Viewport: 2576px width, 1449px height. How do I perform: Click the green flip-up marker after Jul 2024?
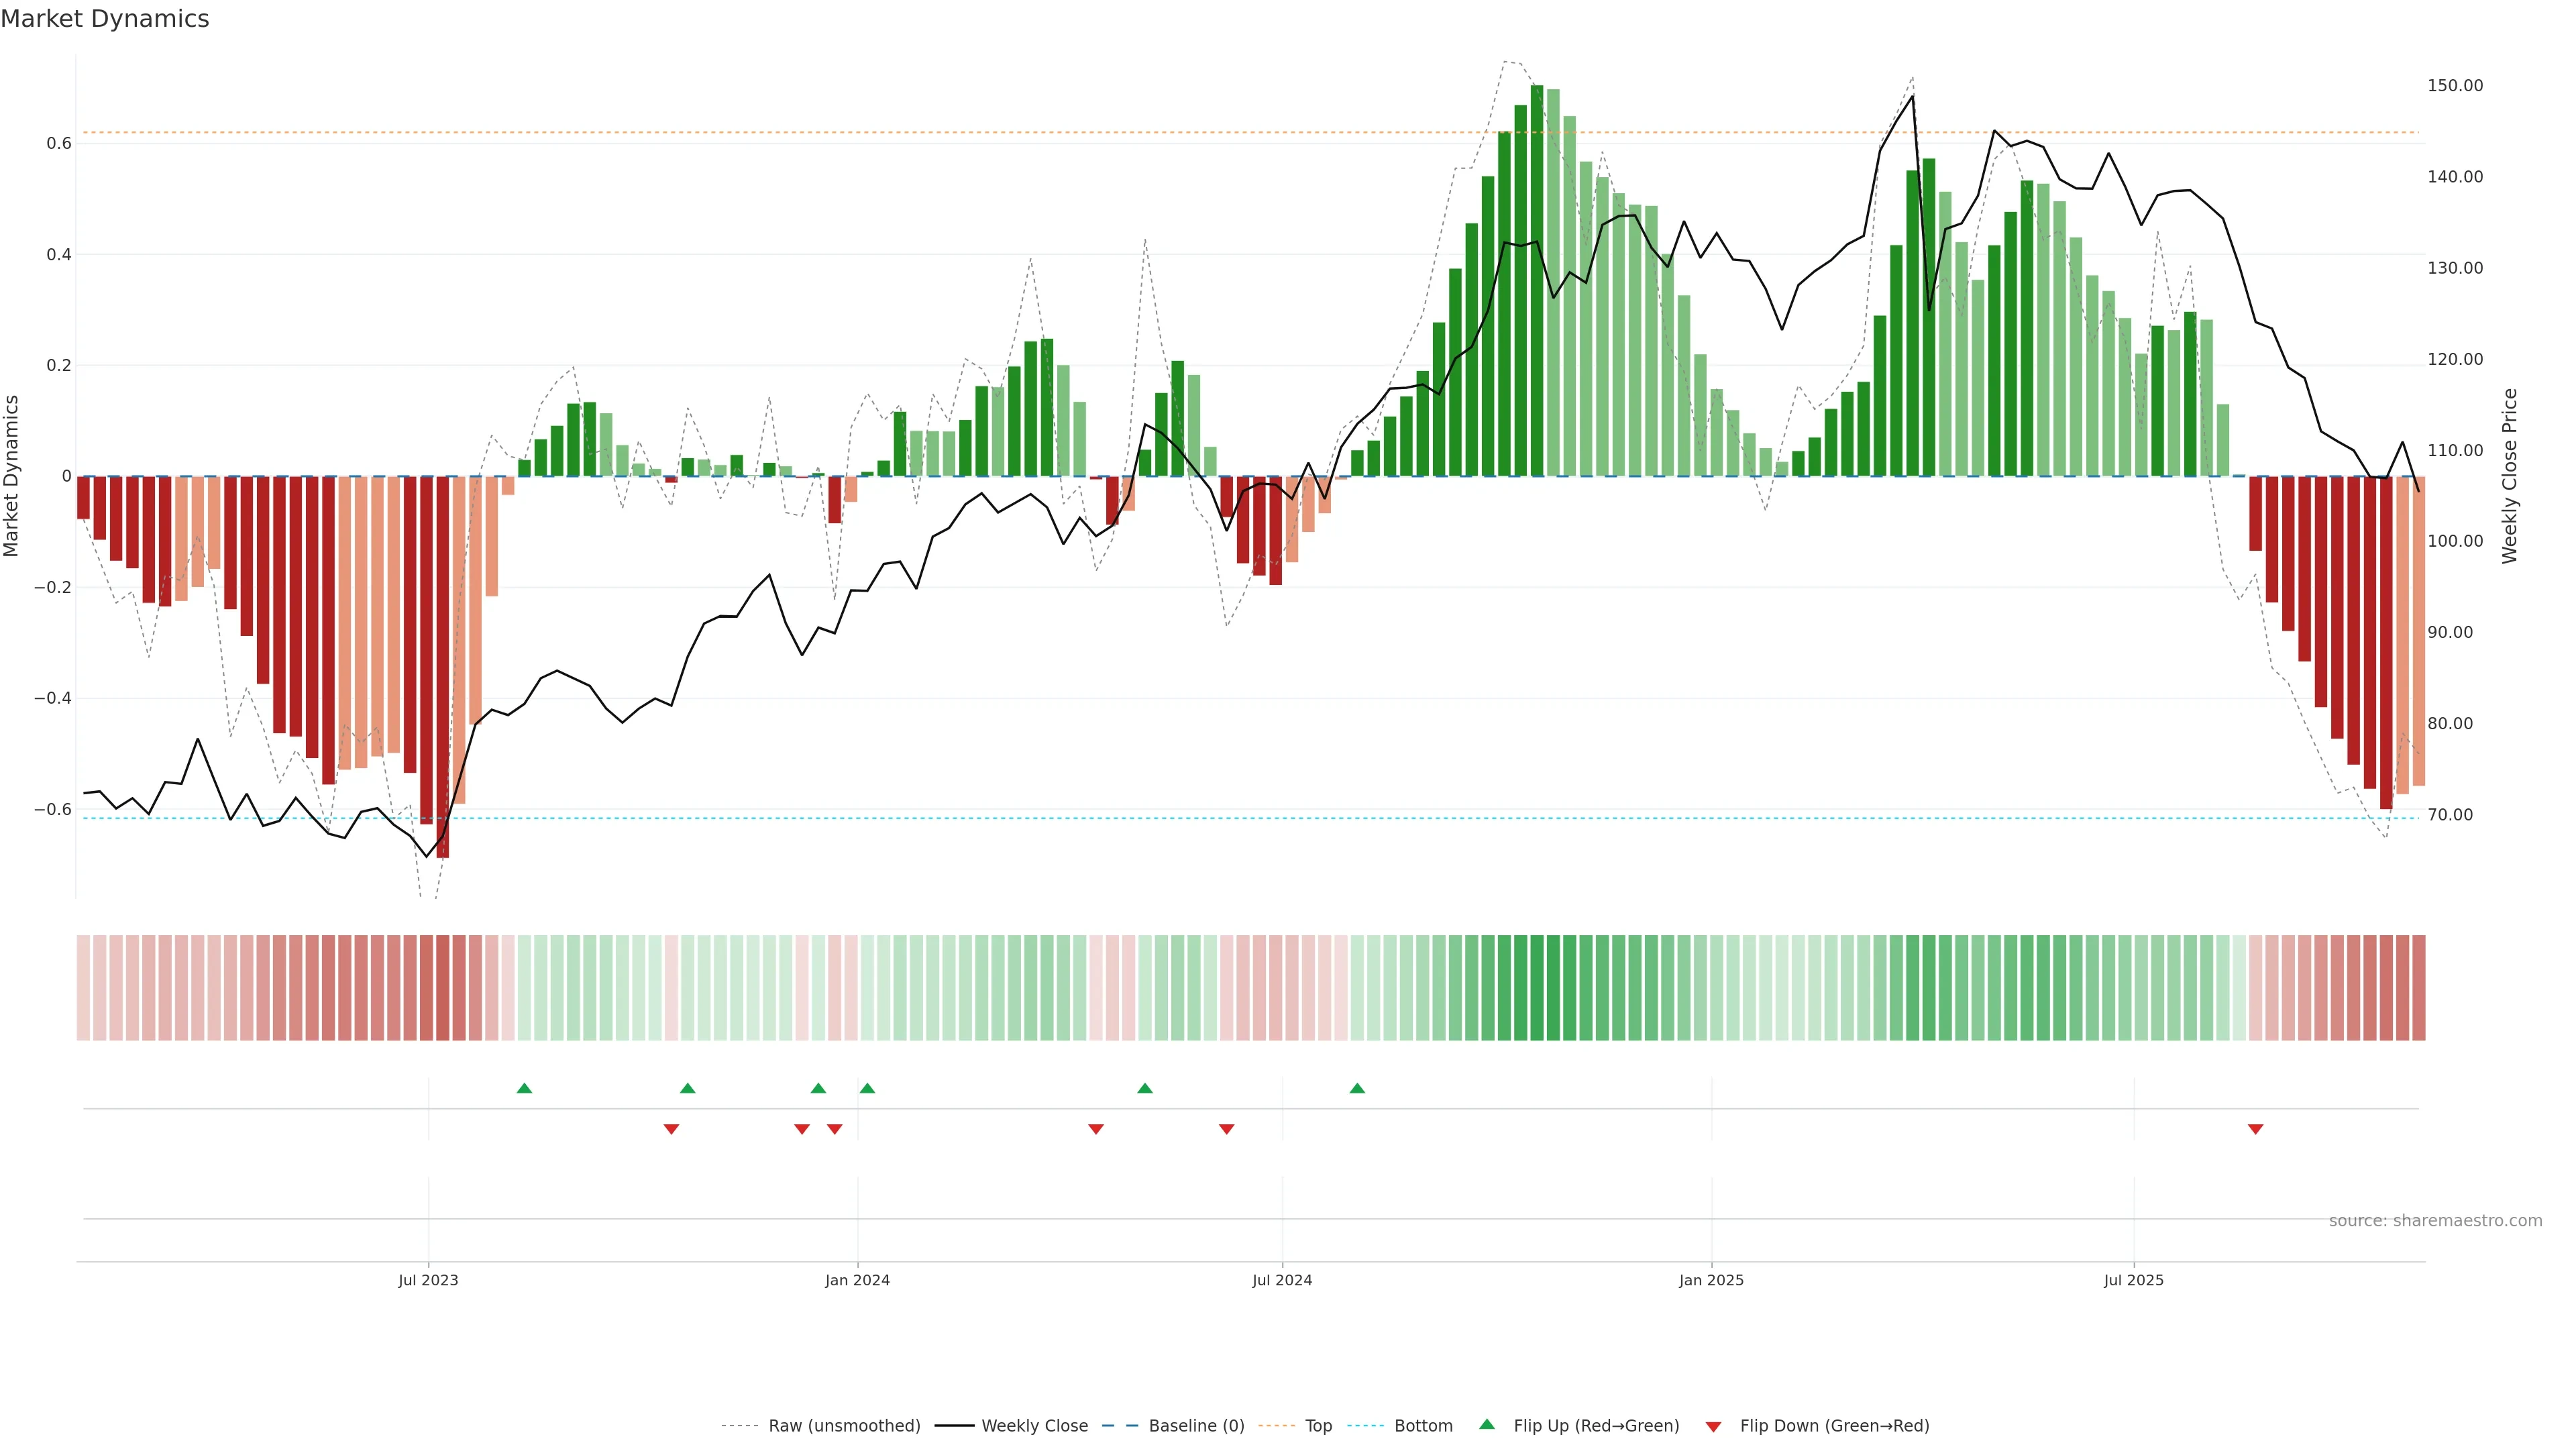[1357, 1088]
